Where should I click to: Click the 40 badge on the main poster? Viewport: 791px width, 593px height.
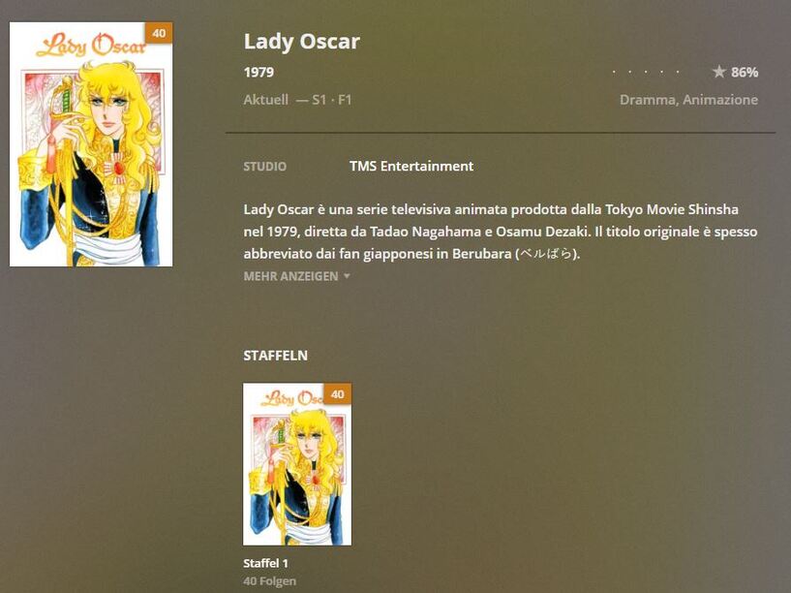159,33
